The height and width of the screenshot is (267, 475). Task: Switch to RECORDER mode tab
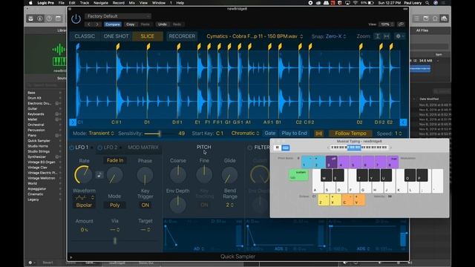tap(182, 36)
